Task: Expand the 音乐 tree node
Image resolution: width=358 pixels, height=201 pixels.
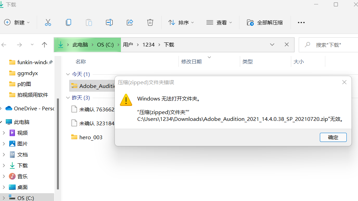Action: [4, 177]
